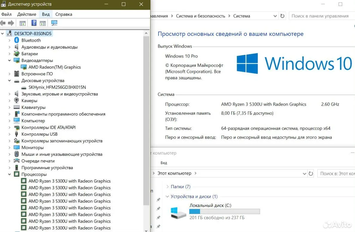This screenshot has width=355, height=232.
Task: Collapse the Процессоры category
Action: (9, 174)
